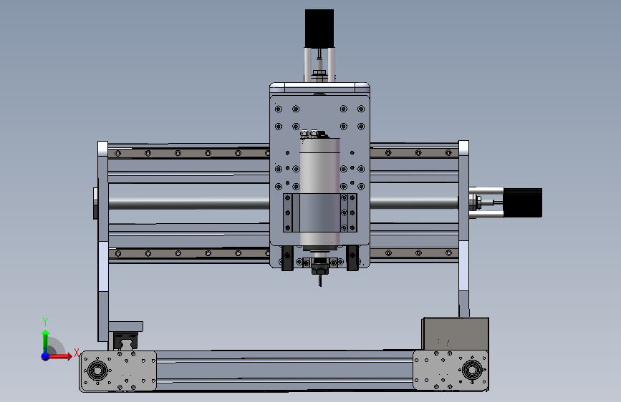Select the left base end plate
Screen dimensions: 621x402
click(118, 371)
